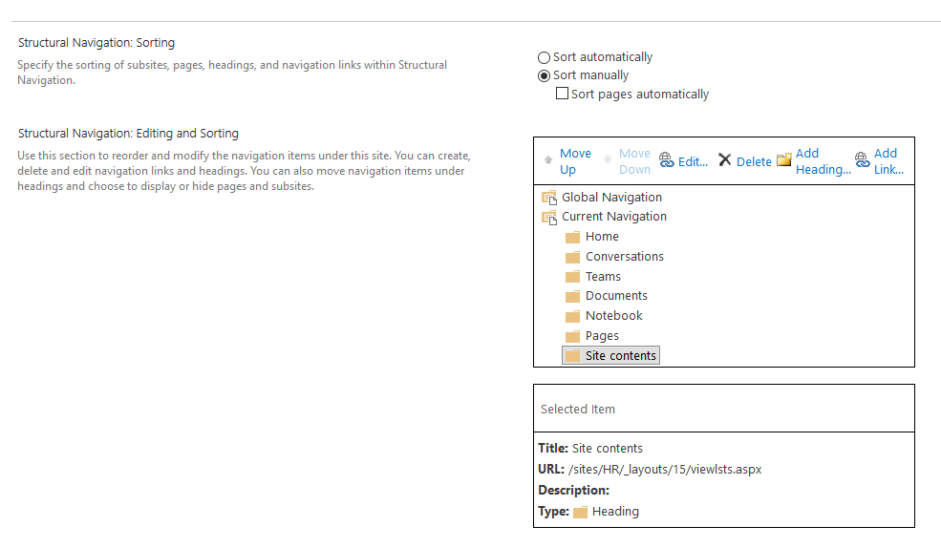Screen dimensions: 941x548
Task: Delete the selected navigation item
Action: pos(754,162)
